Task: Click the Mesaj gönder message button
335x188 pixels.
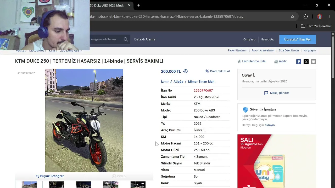Action: 277,93
